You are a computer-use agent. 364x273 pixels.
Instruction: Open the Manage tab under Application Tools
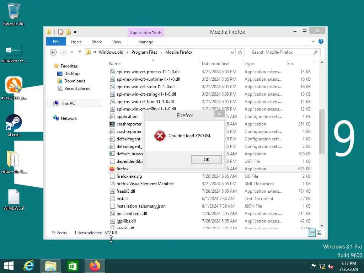point(145,42)
